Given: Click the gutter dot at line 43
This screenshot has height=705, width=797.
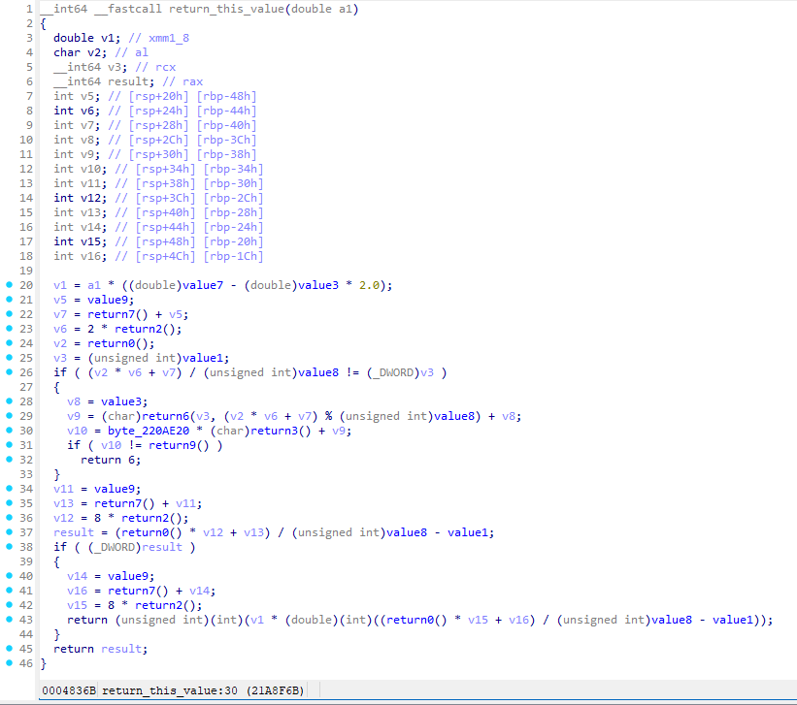Looking at the screenshot, I should [10, 620].
